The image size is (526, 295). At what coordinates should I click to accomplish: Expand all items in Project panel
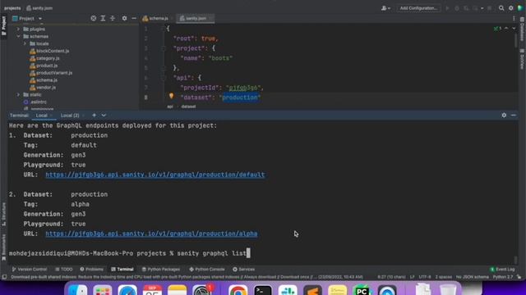[x=103, y=18]
